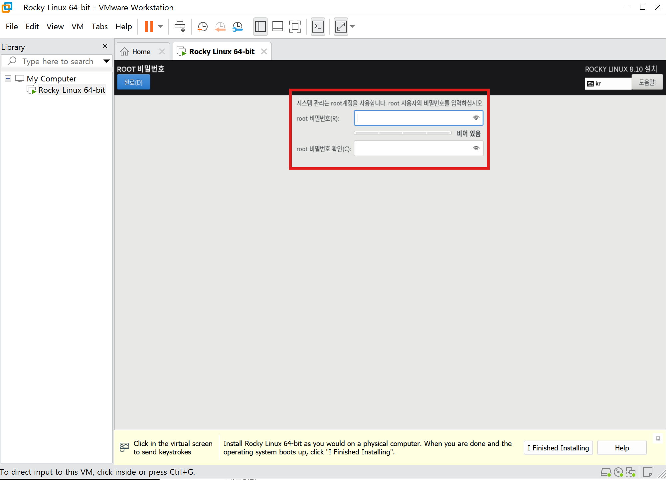Click the password strength bar
This screenshot has width=666, height=480.
[x=403, y=133]
